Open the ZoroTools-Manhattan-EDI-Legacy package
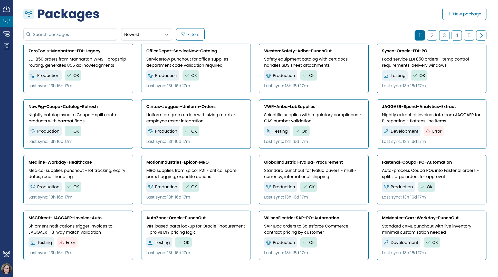 [x=64, y=51]
